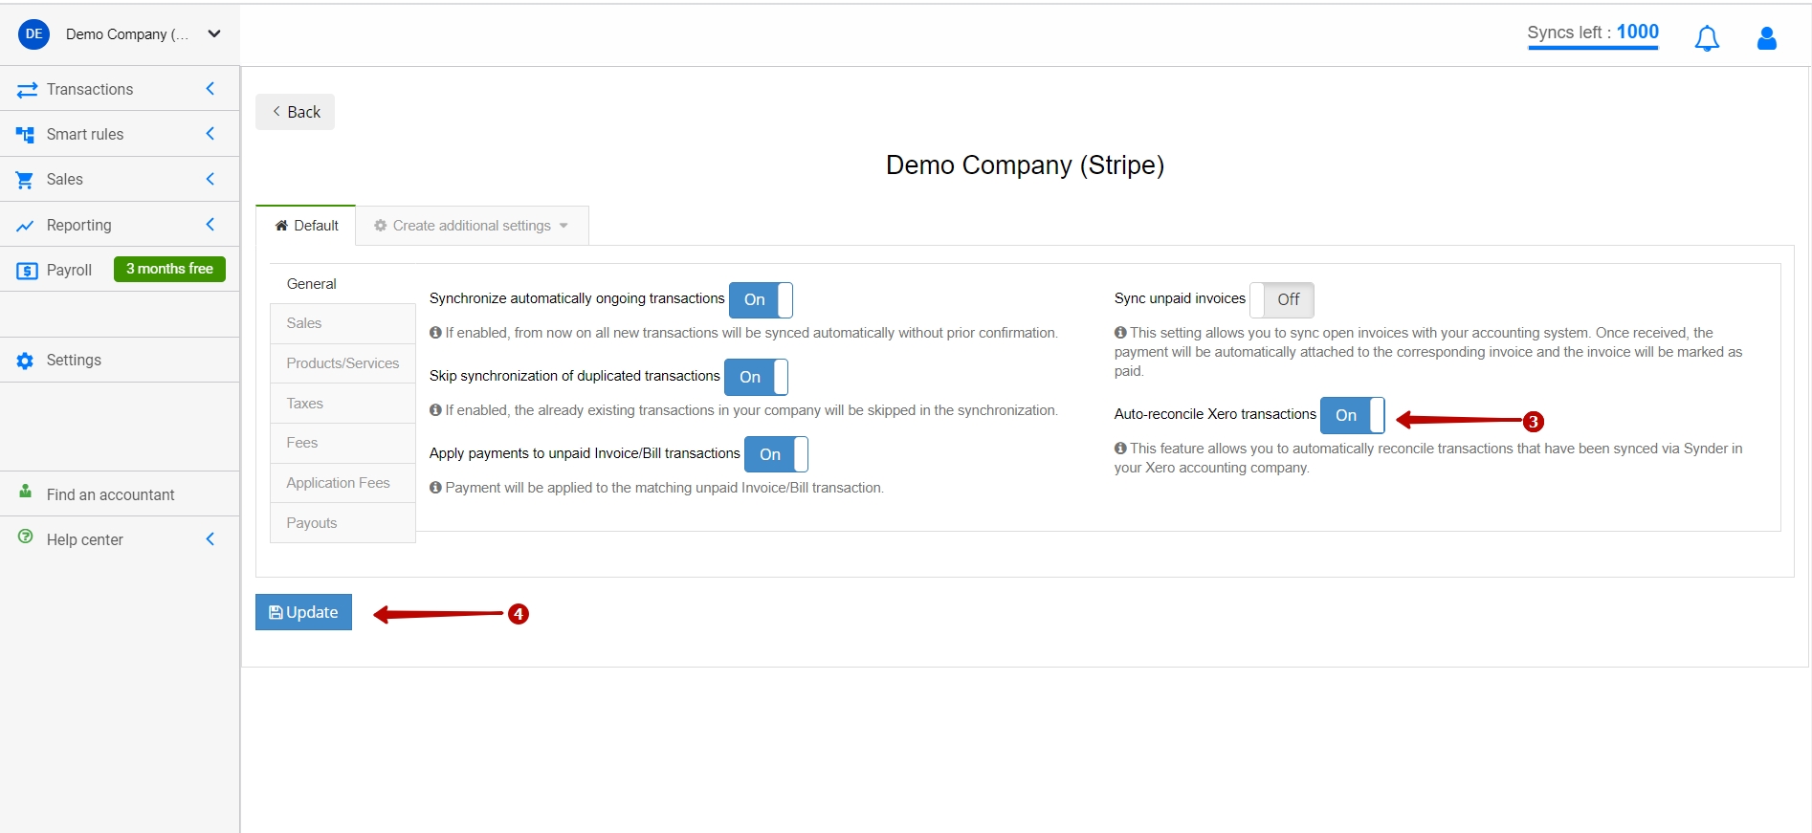Click the Help center label in sidebar

tap(84, 540)
